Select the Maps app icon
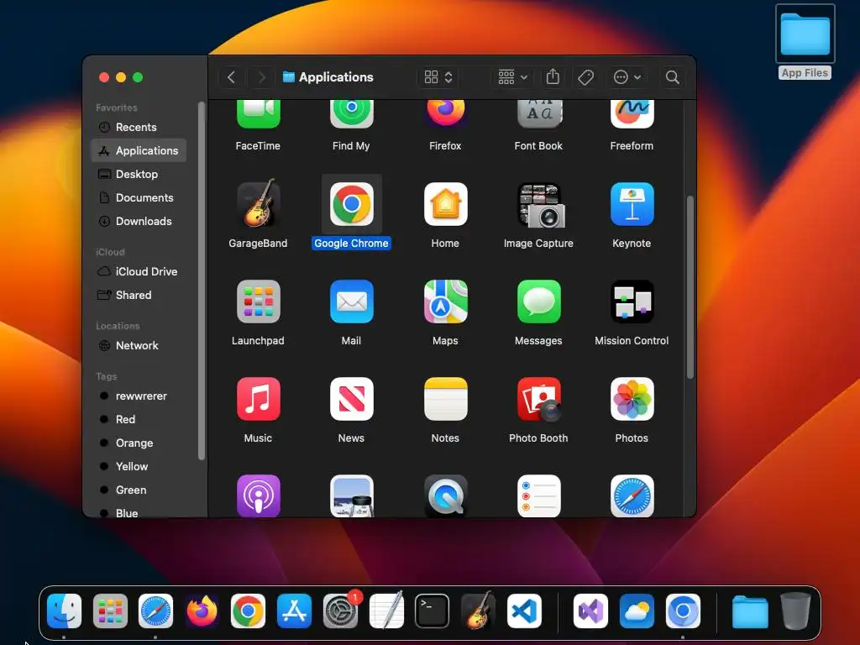 pyautogui.click(x=445, y=302)
